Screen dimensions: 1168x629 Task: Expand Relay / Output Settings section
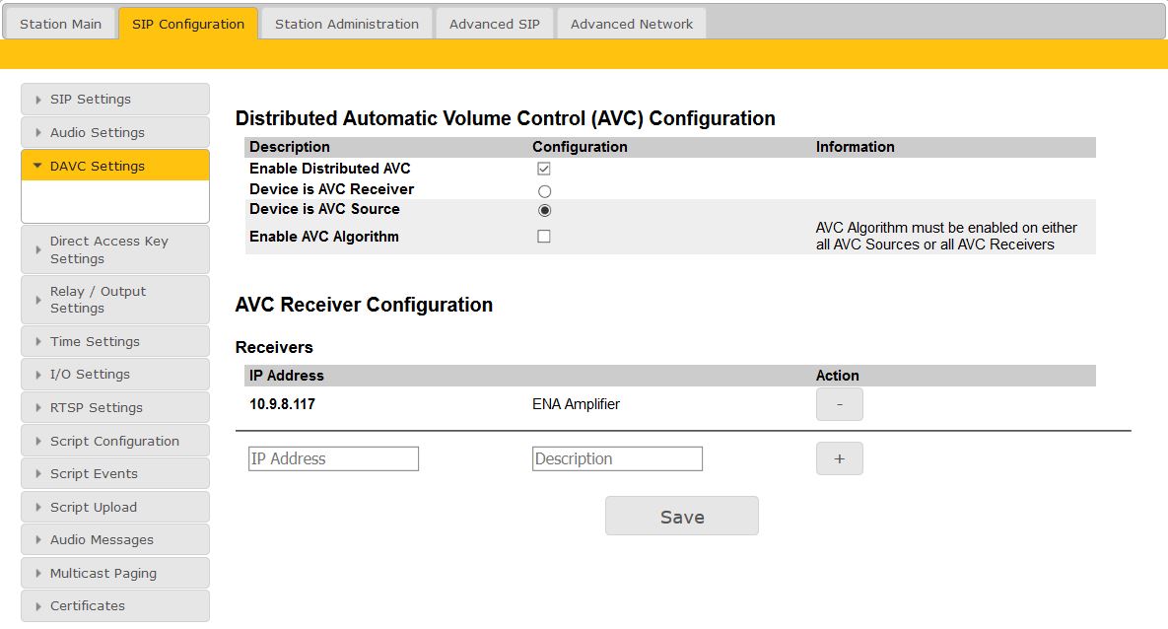pyautogui.click(x=114, y=300)
